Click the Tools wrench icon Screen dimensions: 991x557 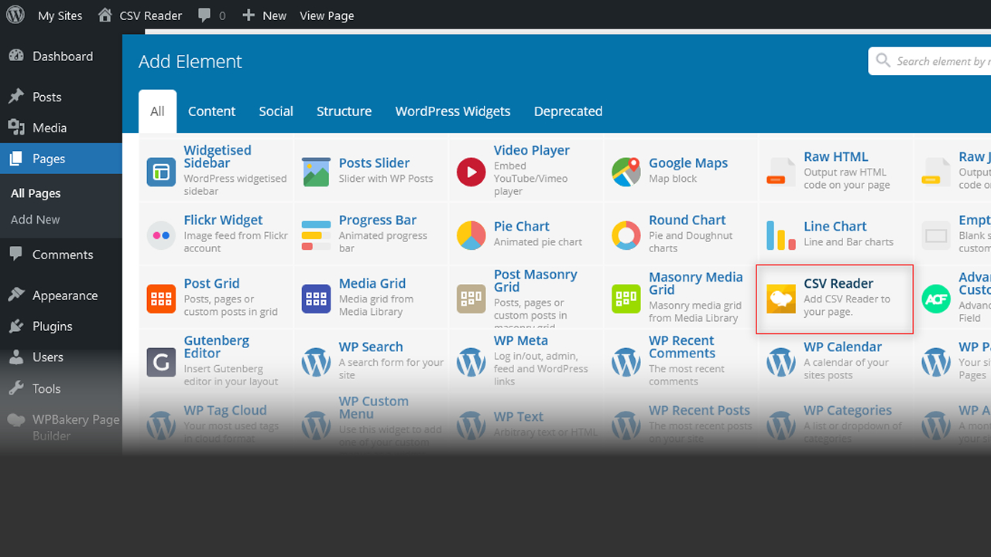tap(16, 388)
